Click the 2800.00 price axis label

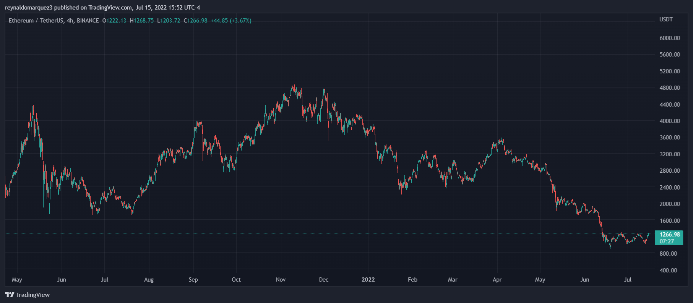point(670,171)
